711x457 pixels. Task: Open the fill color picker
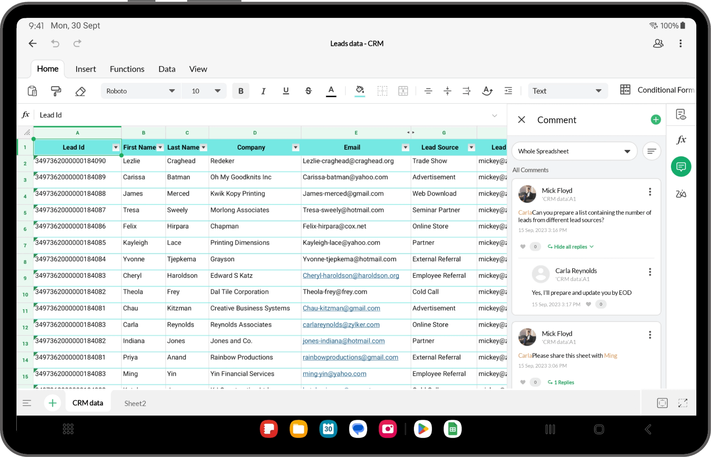(360, 91)
